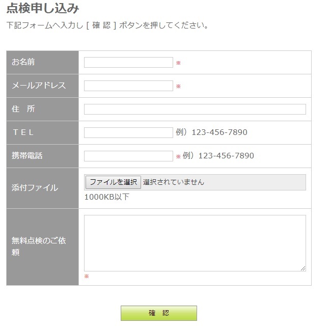Click the お名前 text input field
The height and width of the screenshot is (330, 330).
coord(128,63)
